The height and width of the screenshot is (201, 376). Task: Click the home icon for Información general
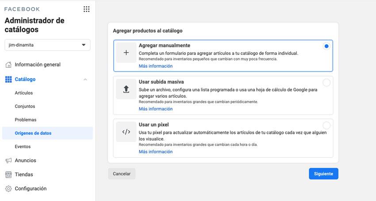coord(8,64)
